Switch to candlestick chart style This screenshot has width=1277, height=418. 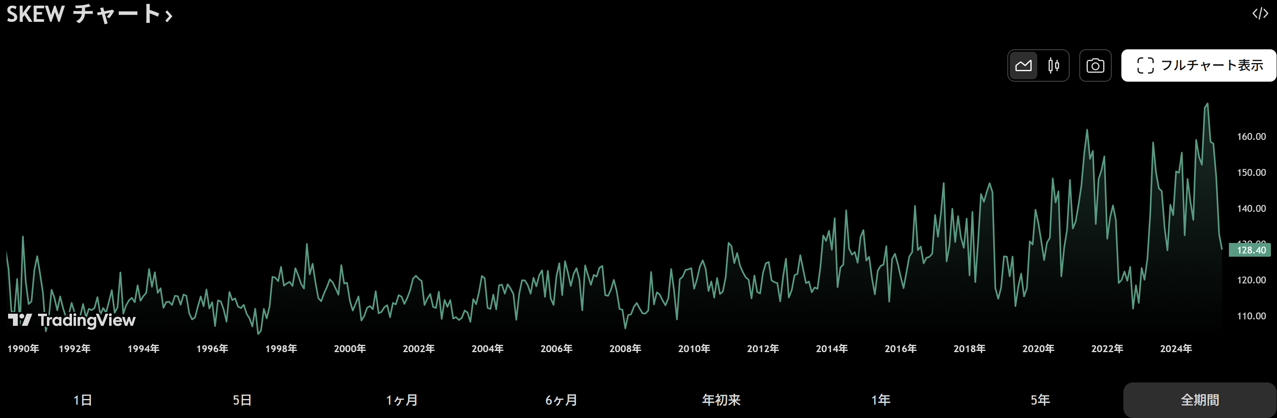pyautogui.click(x=1053, y=65)
